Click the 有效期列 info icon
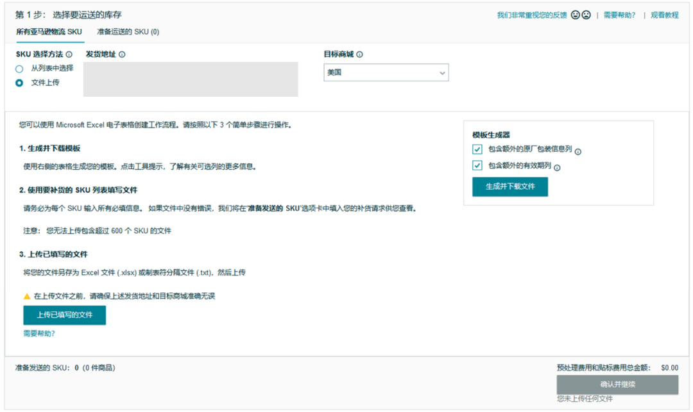The image size is (693, 412). coord(557,167)
